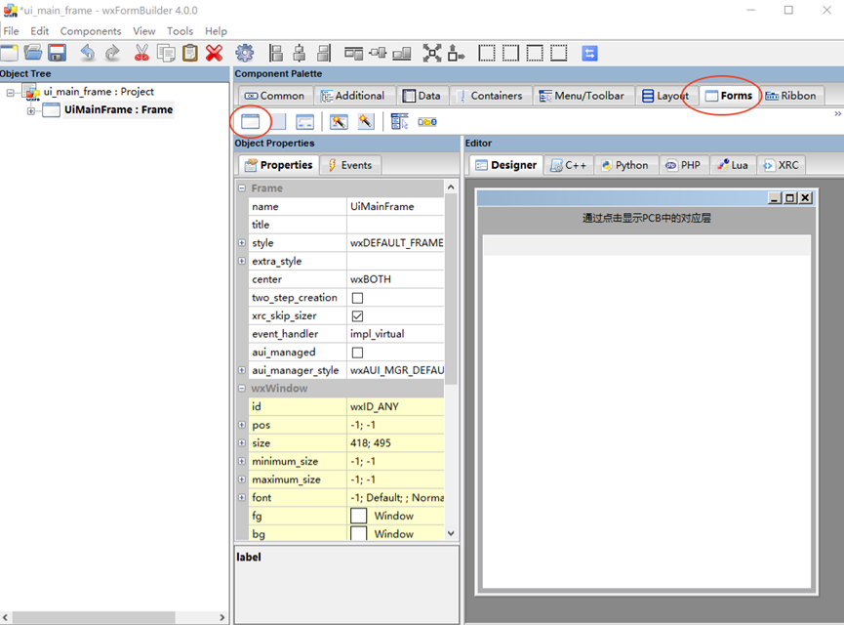
Task: Expand the style property
Action: 242,243
